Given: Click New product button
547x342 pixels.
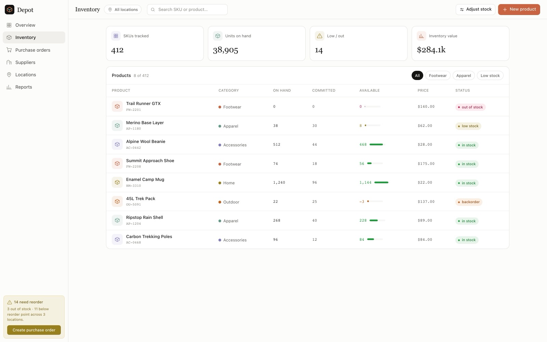Looking at the screenshot, I should 519,10.
